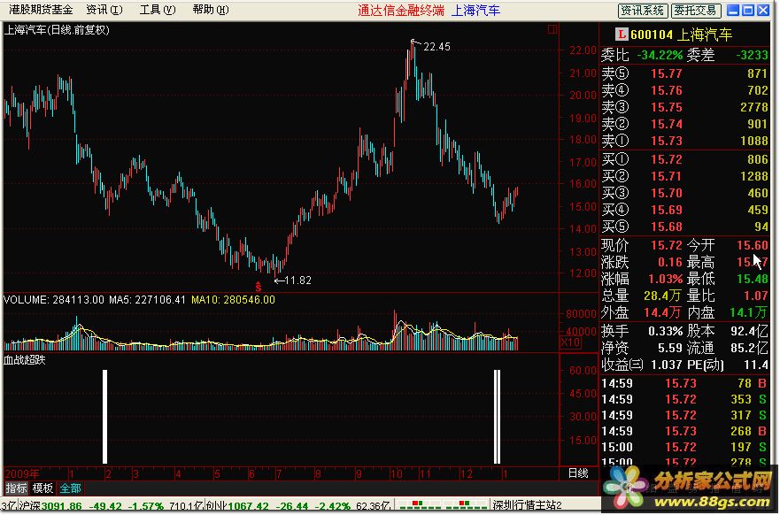Open the 工具(V) menu
The height and width of the screenshot is (515, 780).
[x=158, y=10]
